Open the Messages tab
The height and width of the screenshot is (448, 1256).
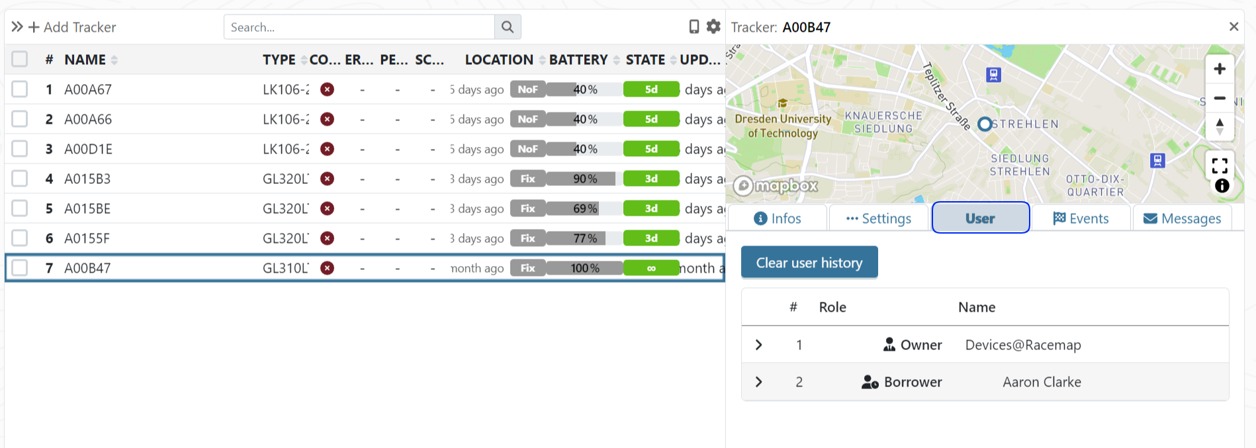point(1182,218)
